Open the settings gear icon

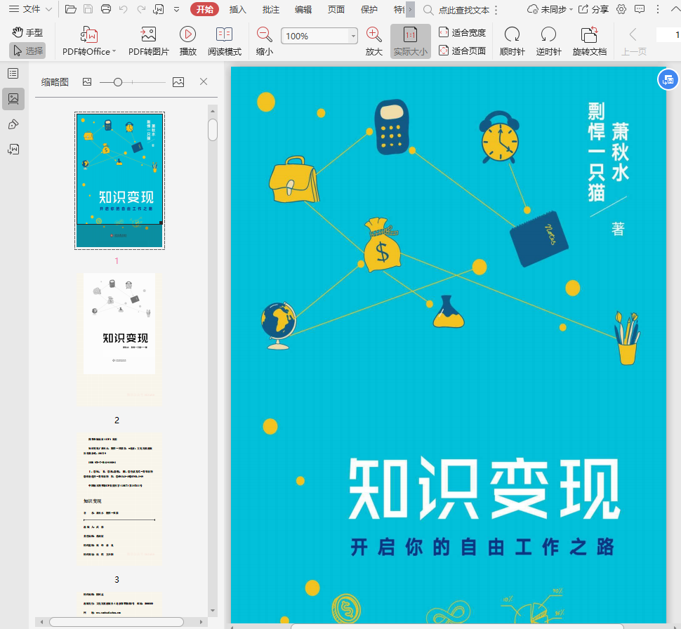coord(621,9)
